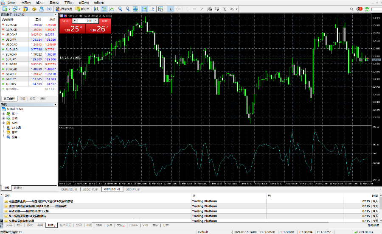The image size is (382, 234).
Task: Switch chart to line chart icon
Action: pyautogui.click(x=111, y=8)
